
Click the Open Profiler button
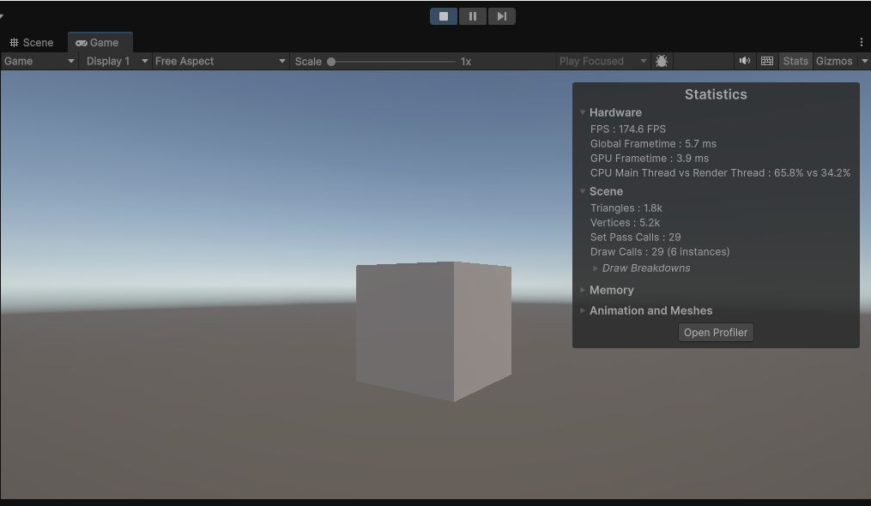716,332
